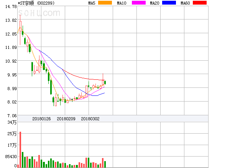The height and width of the screenshot is (168, 230).
Task: Click the MA20 legend label
Action: tap(154, 3)
